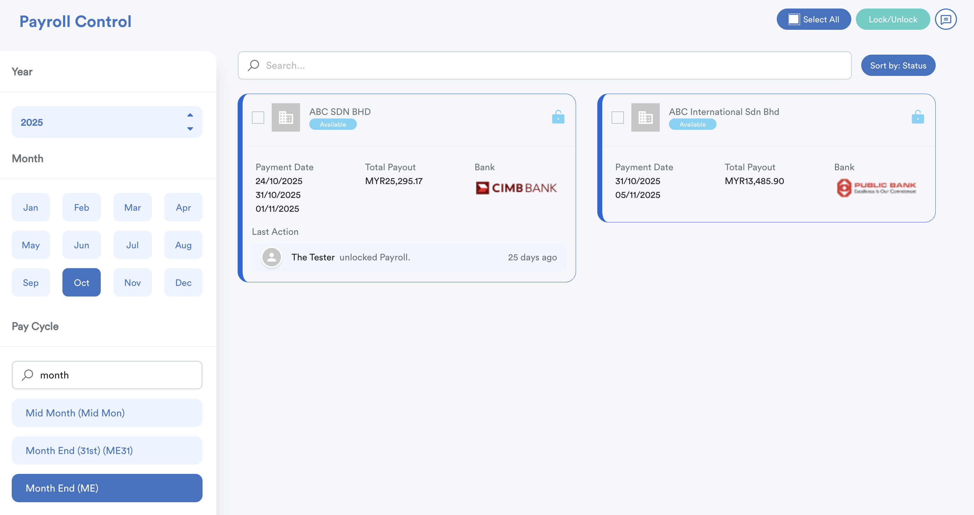
Task: Select the Sep month tab
Action: point(31,282)
